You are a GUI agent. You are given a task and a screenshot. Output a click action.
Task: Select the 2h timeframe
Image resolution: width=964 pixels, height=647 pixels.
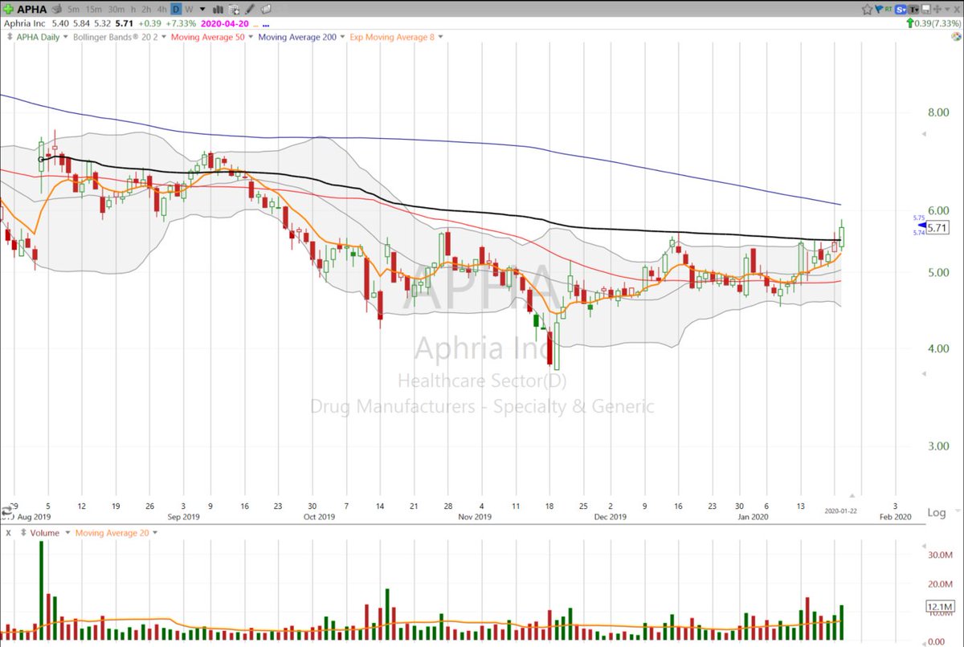click(146, 10)
